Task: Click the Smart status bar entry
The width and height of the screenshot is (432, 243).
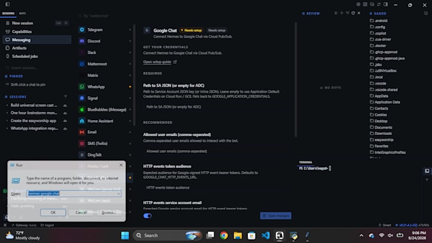Action: [x=385, y=225]
